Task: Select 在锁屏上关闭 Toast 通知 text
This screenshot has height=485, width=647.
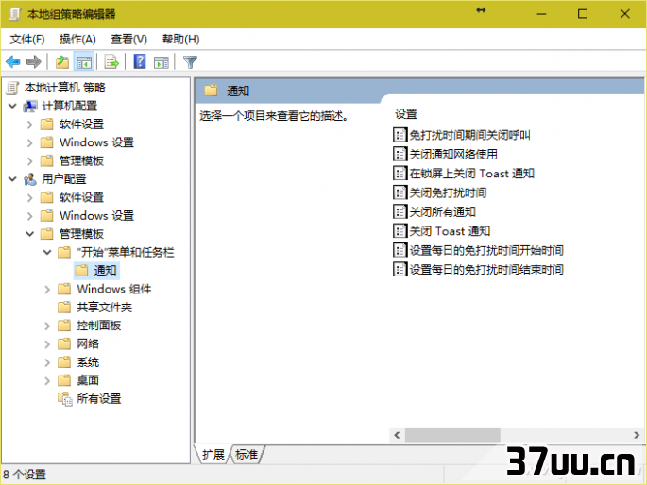Action: point(471,173)
